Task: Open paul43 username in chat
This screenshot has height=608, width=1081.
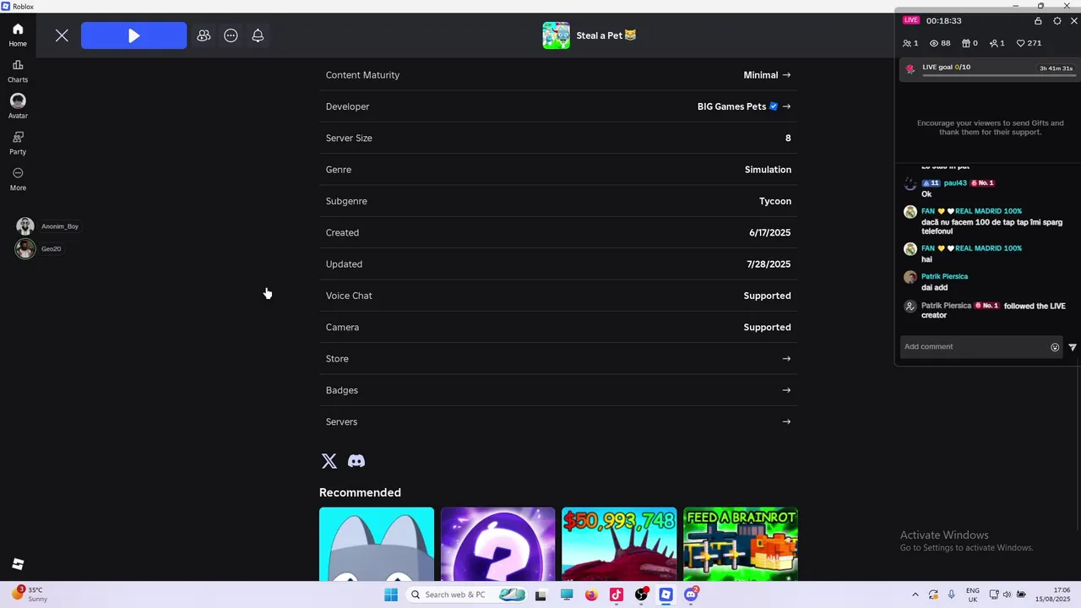Action: 955,183
